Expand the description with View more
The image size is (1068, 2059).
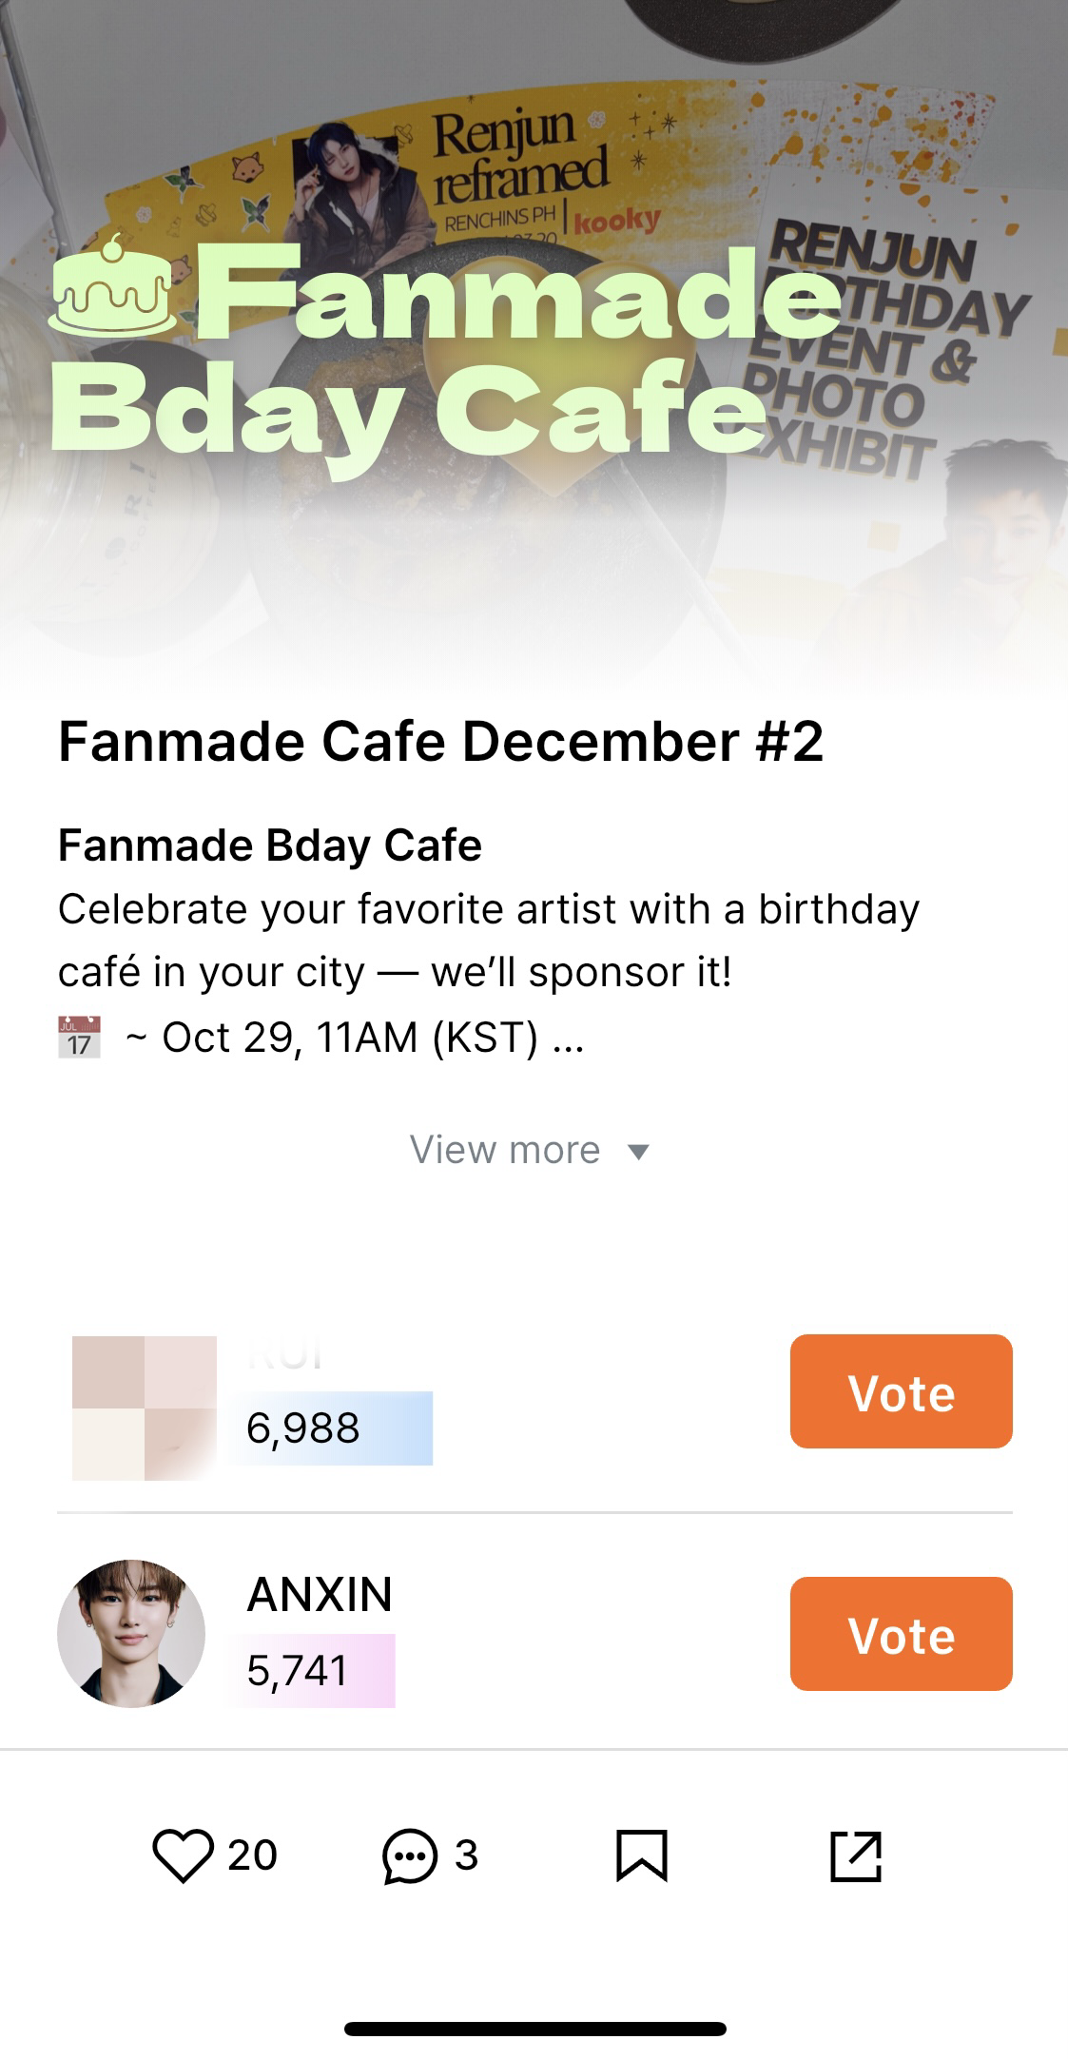(506, 1151)
